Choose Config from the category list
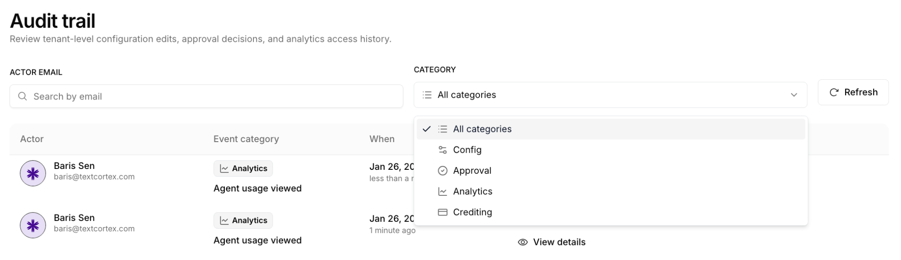 [467, 150]
